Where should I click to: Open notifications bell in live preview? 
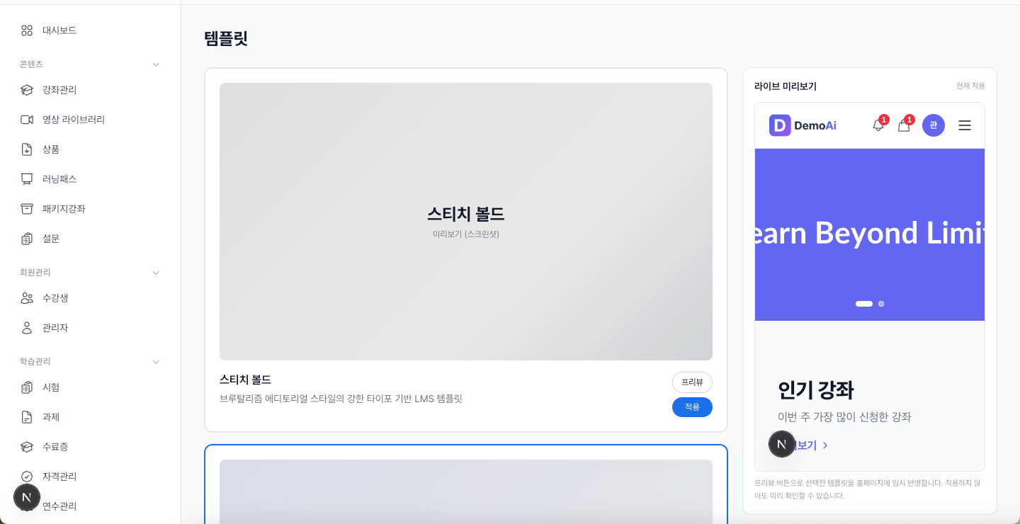pyautogui.click(x=878, y=125)
